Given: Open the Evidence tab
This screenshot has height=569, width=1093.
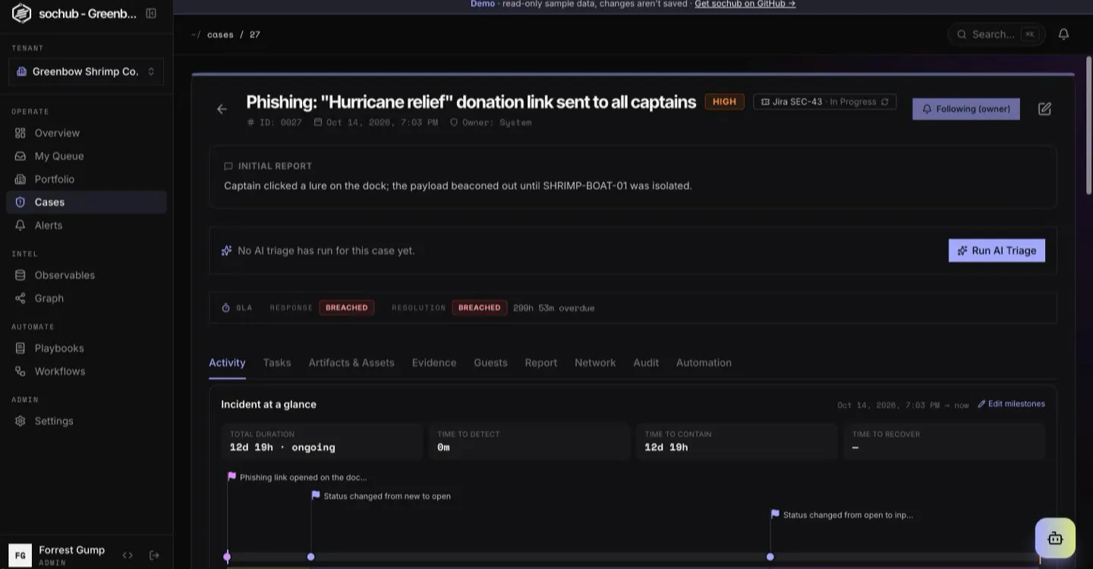Looking at the screenshot, I should (x=434, y=363).
